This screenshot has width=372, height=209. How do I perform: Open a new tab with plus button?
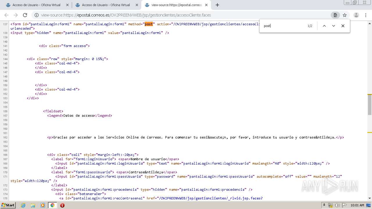pyautogui.click(x=217, y=5)
